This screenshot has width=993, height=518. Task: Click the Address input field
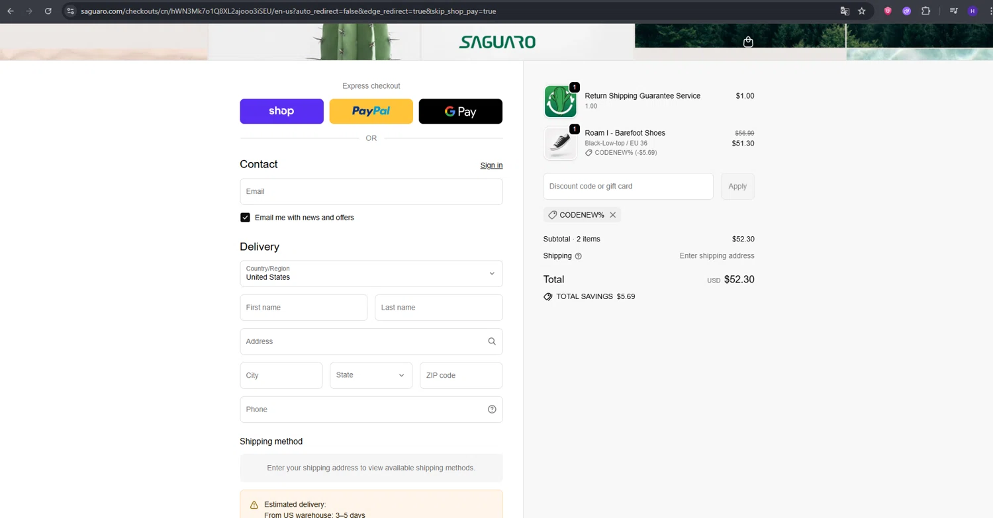[371, 341]
